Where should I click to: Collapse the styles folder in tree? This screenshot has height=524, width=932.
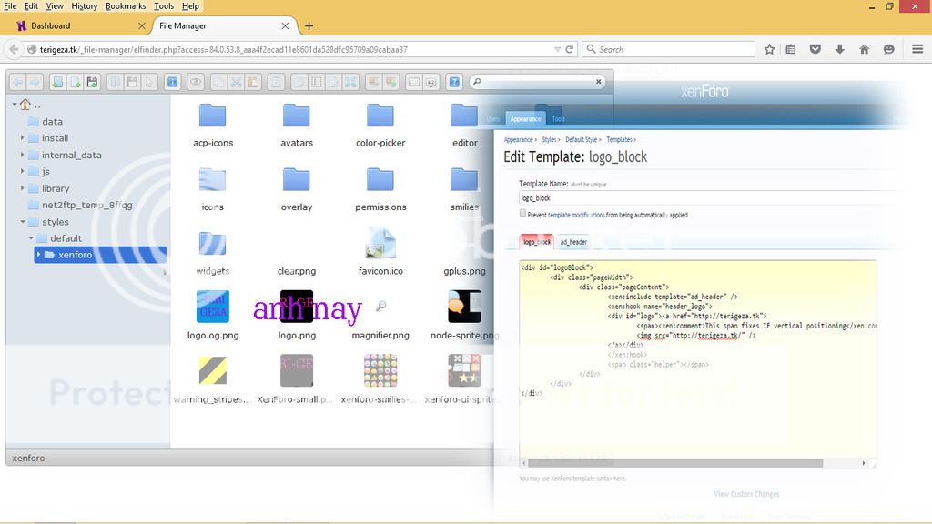tap(22, 222)
